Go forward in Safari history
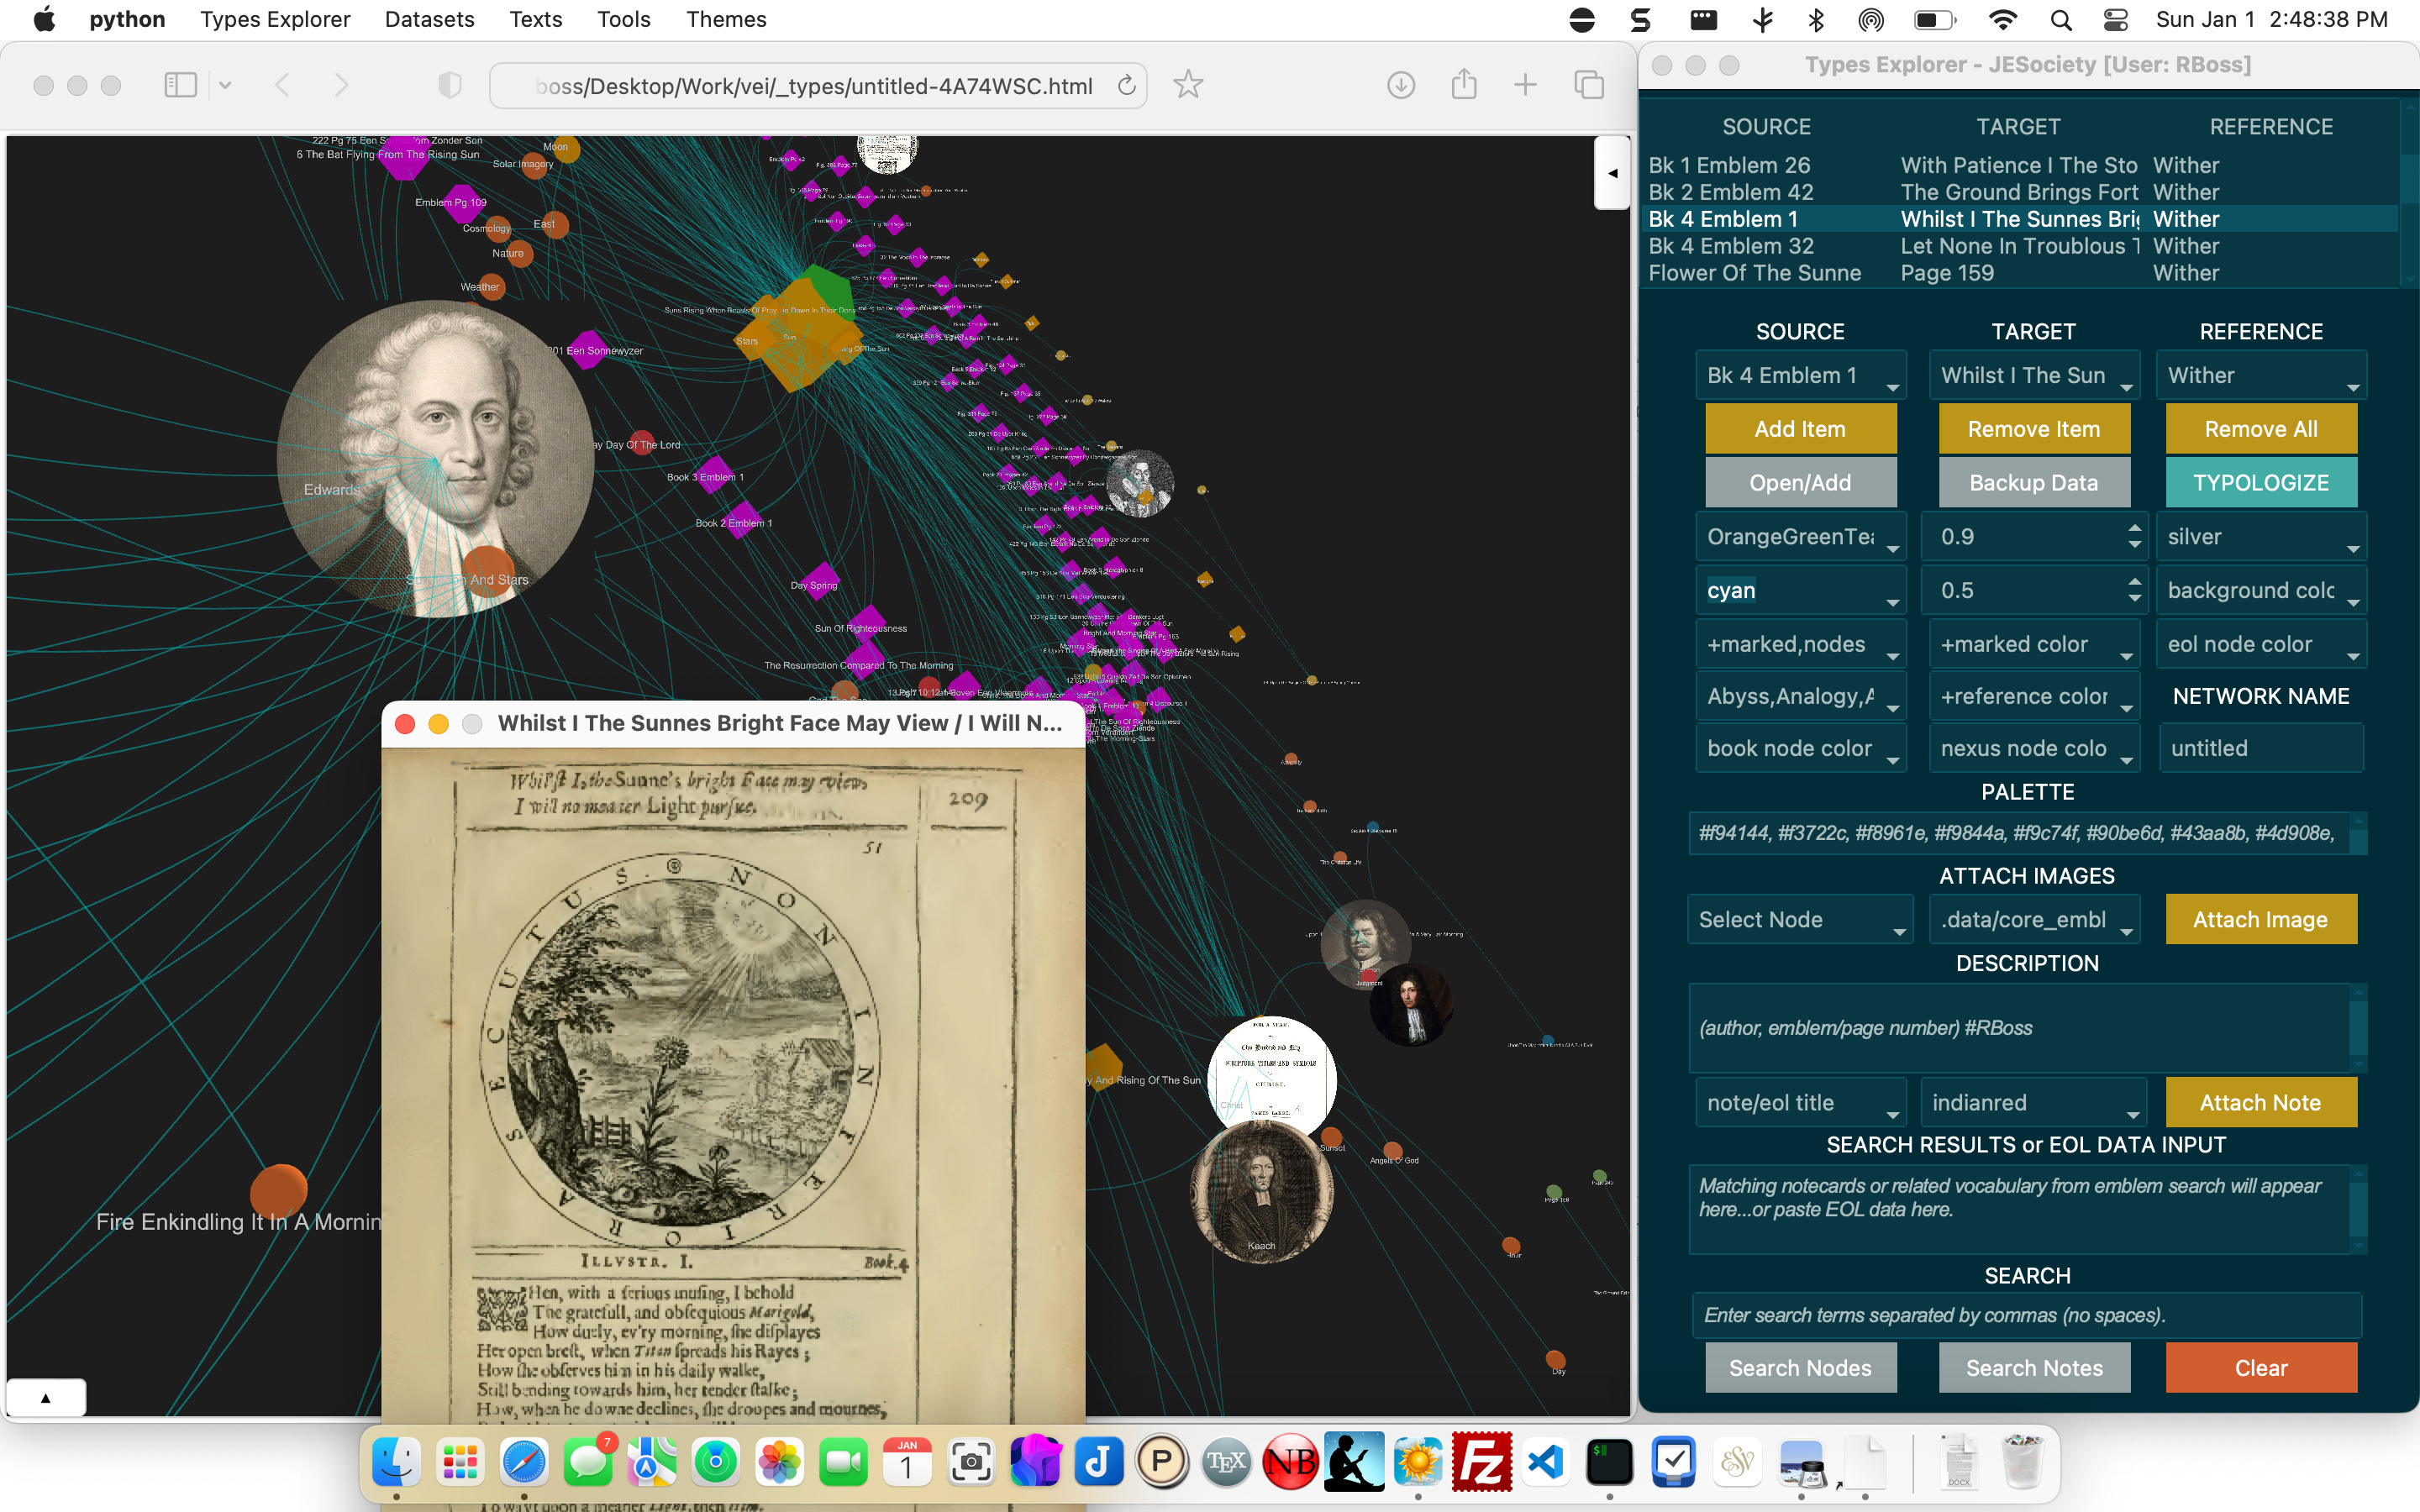The height and width of the screenshot is (1512, 2420). point(341,85)
